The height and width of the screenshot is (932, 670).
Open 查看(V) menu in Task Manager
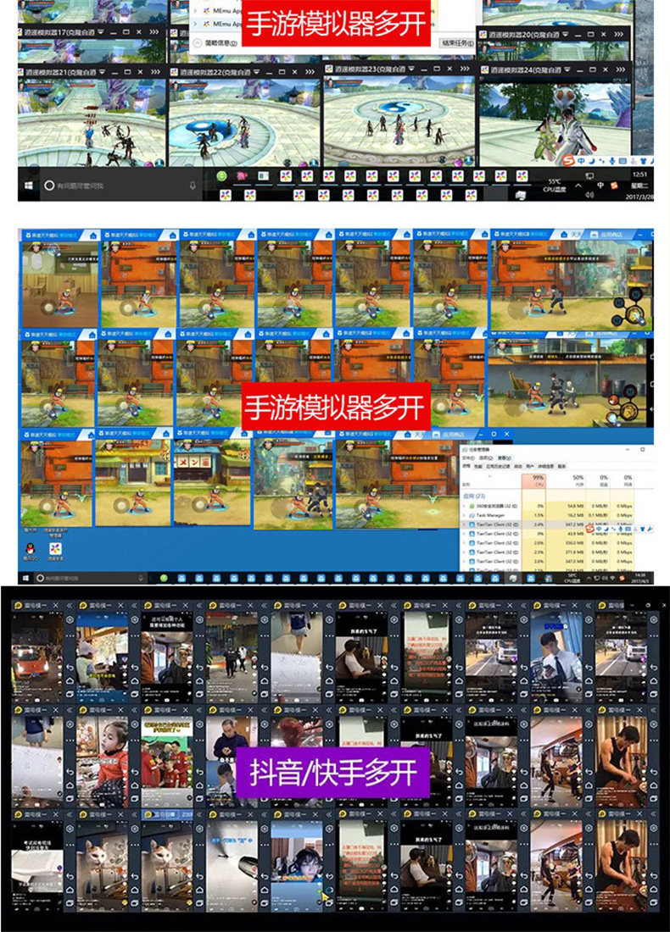[504, 458]
